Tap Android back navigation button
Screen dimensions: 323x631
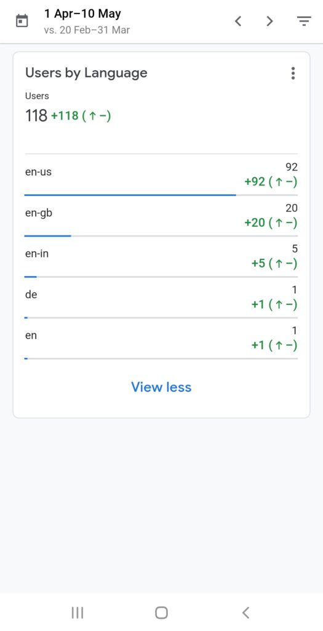point(246,613)
